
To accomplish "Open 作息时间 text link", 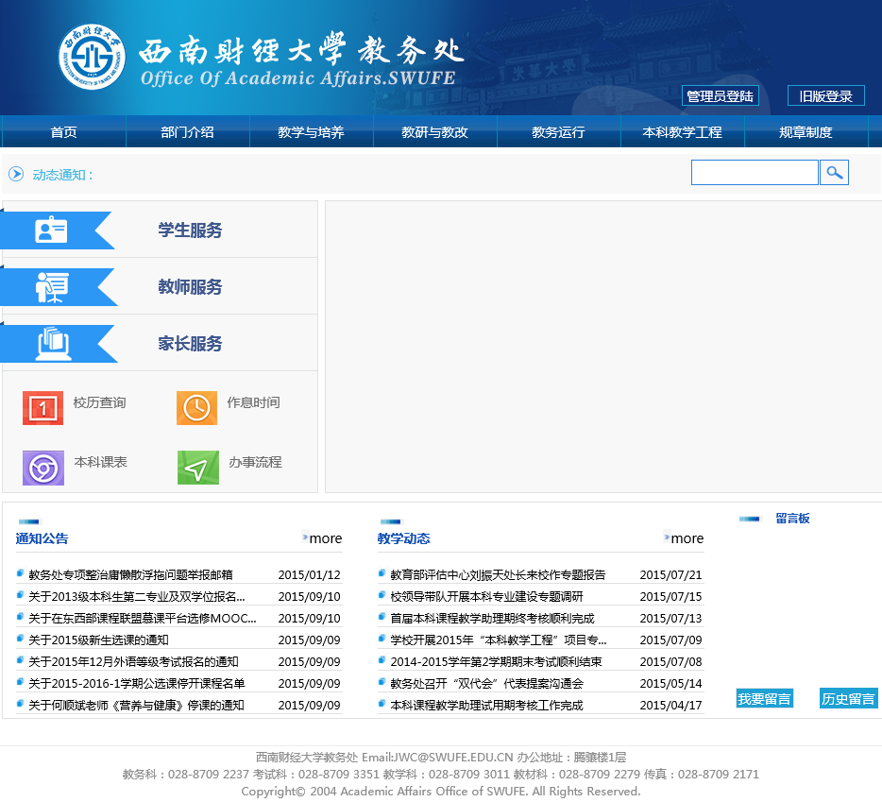I will [x=254, y=402].
